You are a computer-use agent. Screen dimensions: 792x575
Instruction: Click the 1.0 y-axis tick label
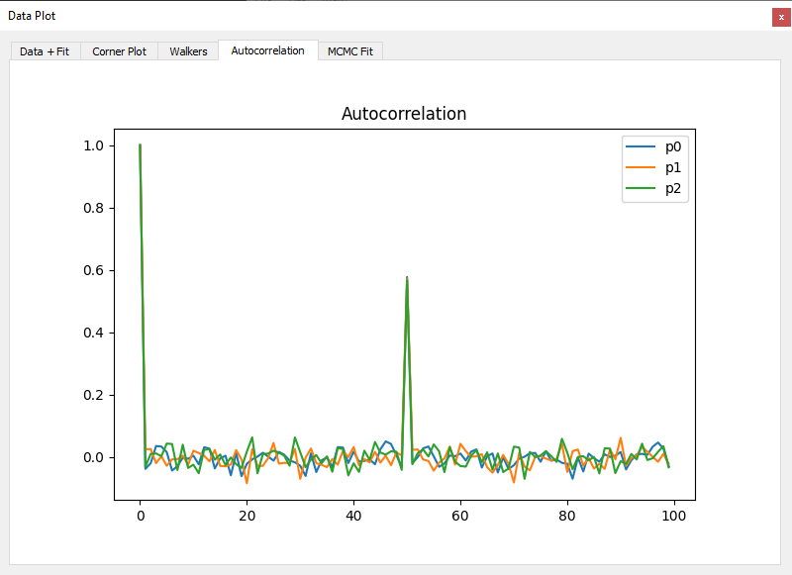pyautogui.click(x=93, y=145)
